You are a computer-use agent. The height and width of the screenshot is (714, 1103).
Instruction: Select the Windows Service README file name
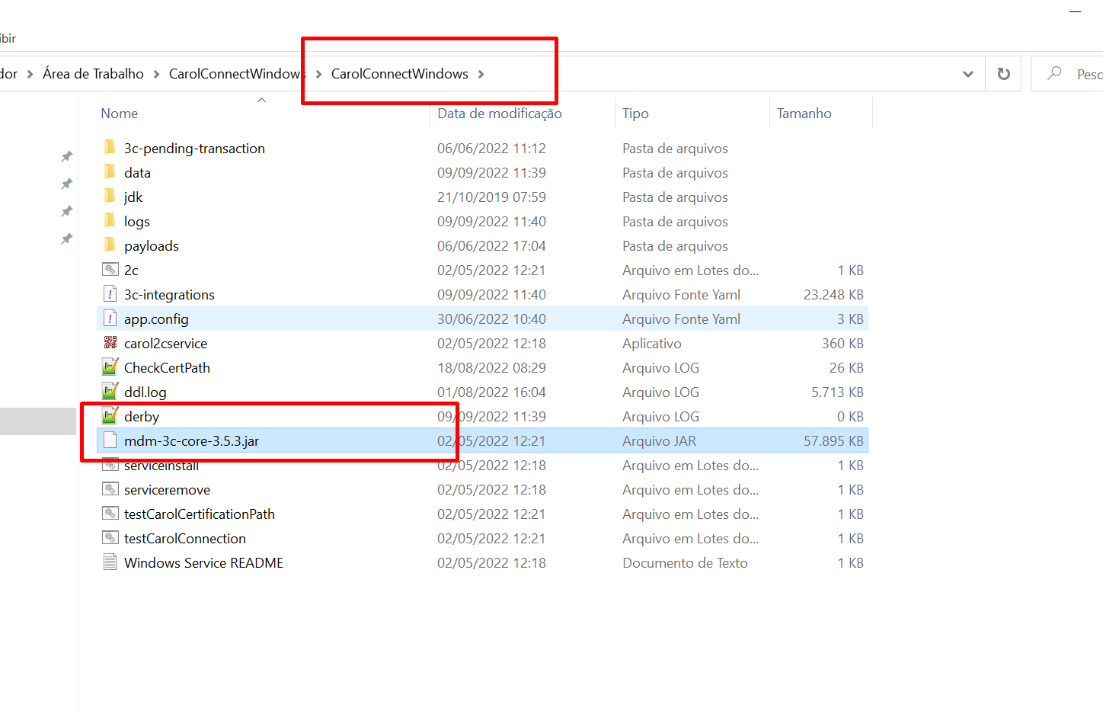[204, 563]
